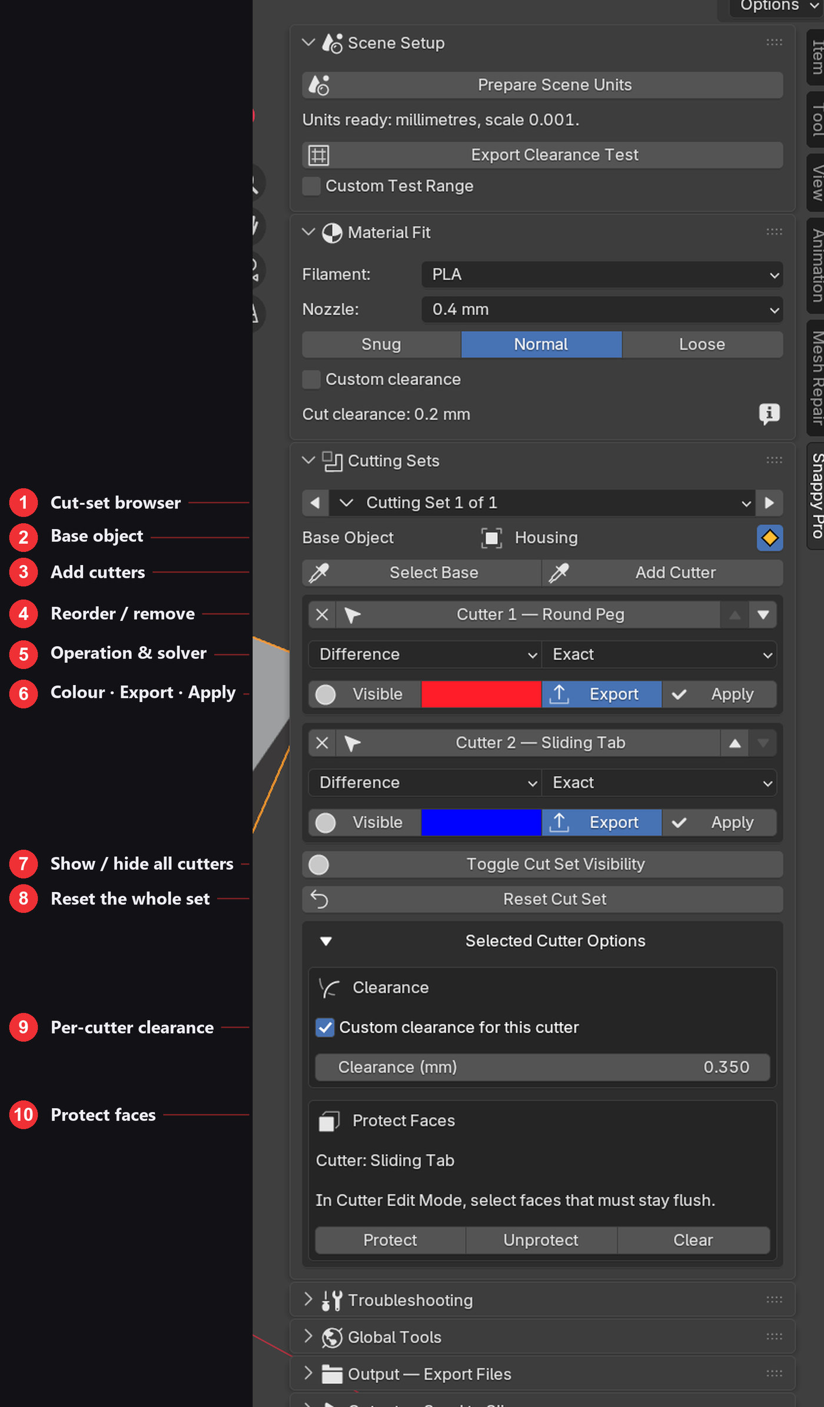Open Cutter 2 Difference operation dropdown
Image resolution: width=824 pixels, height=1407 pixels.
(x=425, y=783)
